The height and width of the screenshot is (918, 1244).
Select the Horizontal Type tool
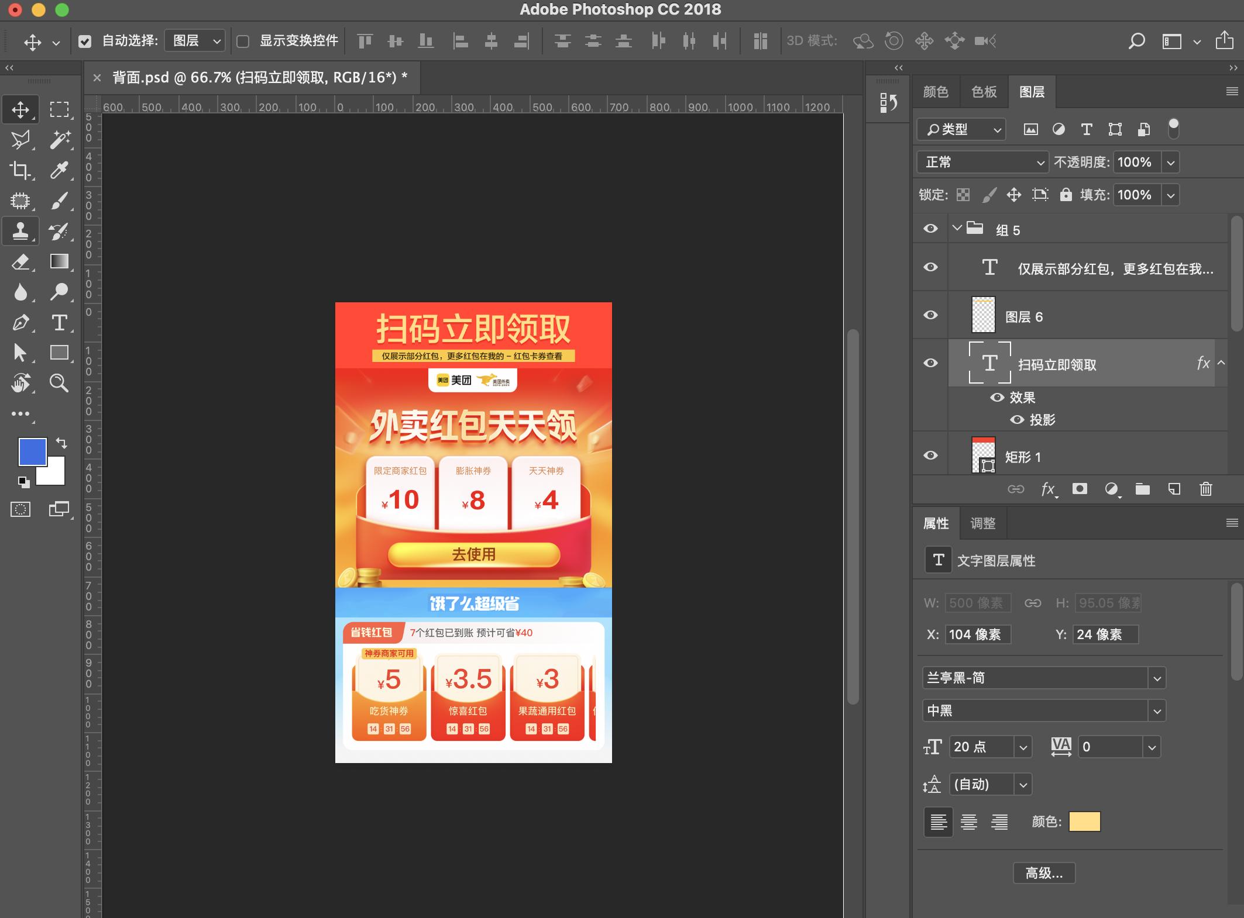(x=59, y=323)
